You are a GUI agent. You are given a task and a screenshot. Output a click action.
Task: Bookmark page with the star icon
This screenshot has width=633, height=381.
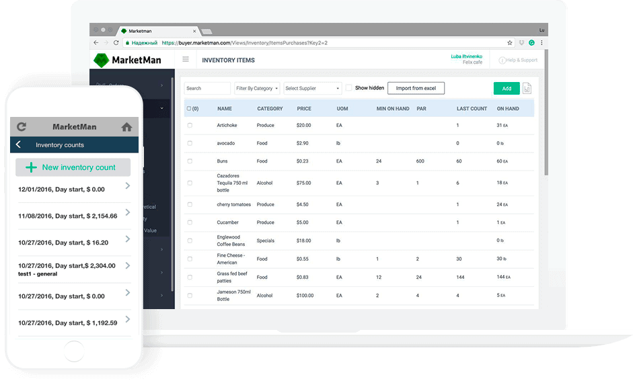[510, 42]
